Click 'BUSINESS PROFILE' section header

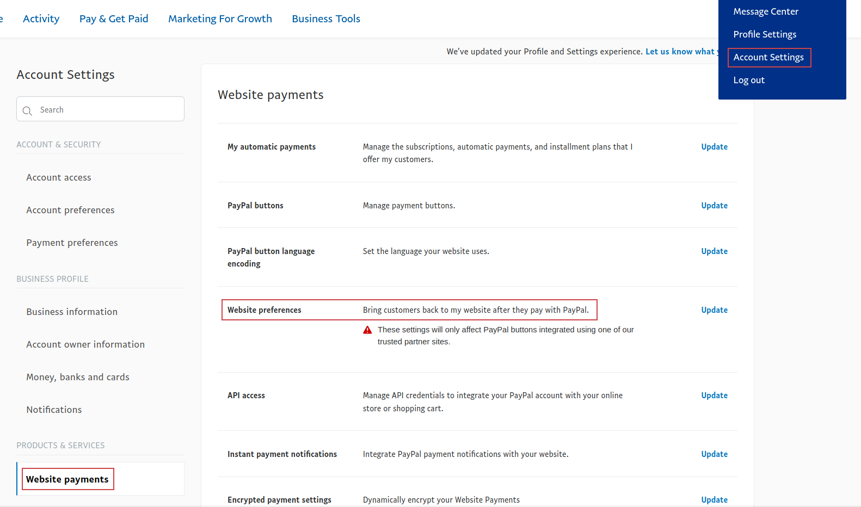pos(52,279)
